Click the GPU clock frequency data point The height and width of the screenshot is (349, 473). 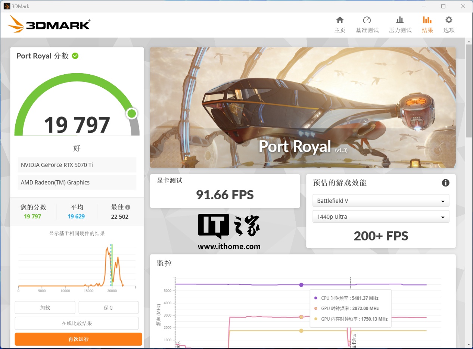click(x=301, y=317)
